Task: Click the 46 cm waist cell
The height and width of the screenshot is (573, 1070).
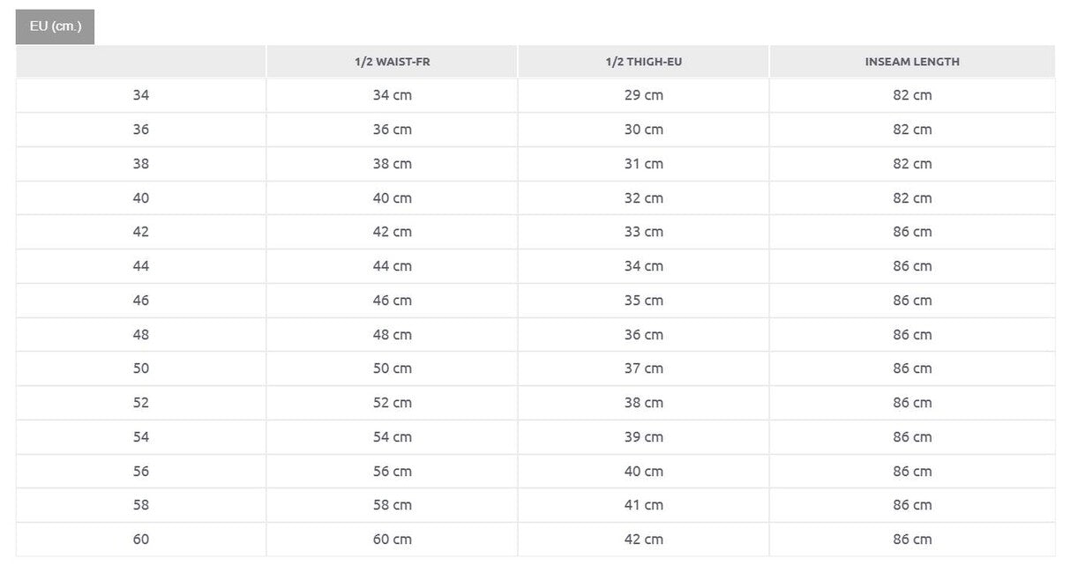Action: point(392,301)
